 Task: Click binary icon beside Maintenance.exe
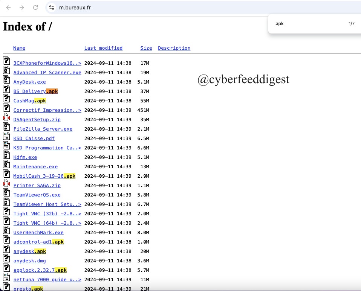pyautogui.click(x=6, y=165)
